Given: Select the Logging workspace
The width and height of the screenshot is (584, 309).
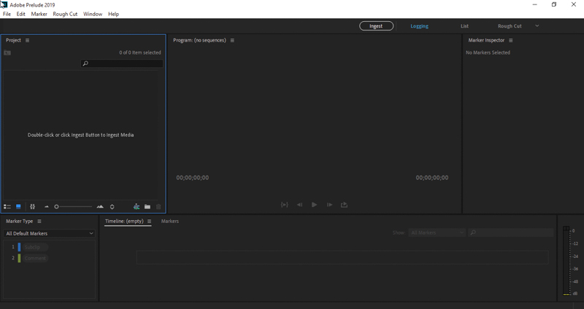Looking at the screenshot, I should click(x=419, y=26).
